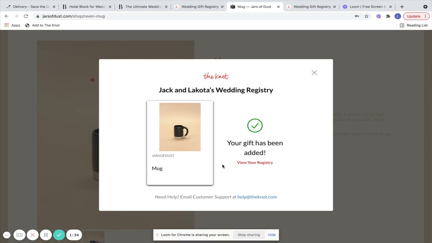Viewport: 432px width, 243px height.
Task: Cancel the Loom recording
Action: 33,235
